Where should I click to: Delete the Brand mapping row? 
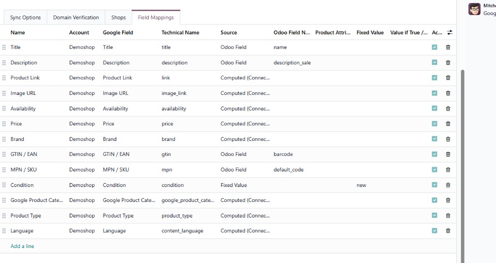pos(448,139)
